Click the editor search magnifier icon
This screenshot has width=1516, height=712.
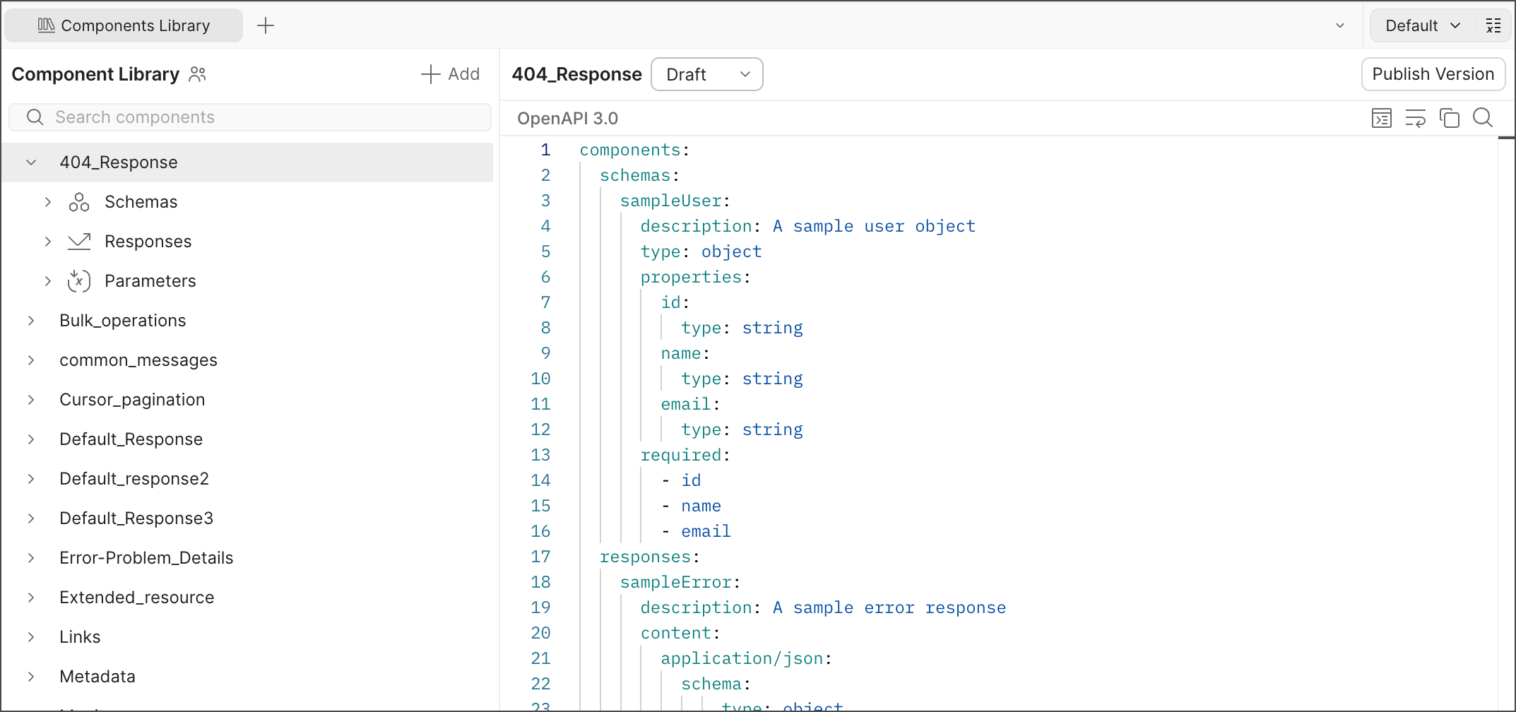(x=1482, y=118)
